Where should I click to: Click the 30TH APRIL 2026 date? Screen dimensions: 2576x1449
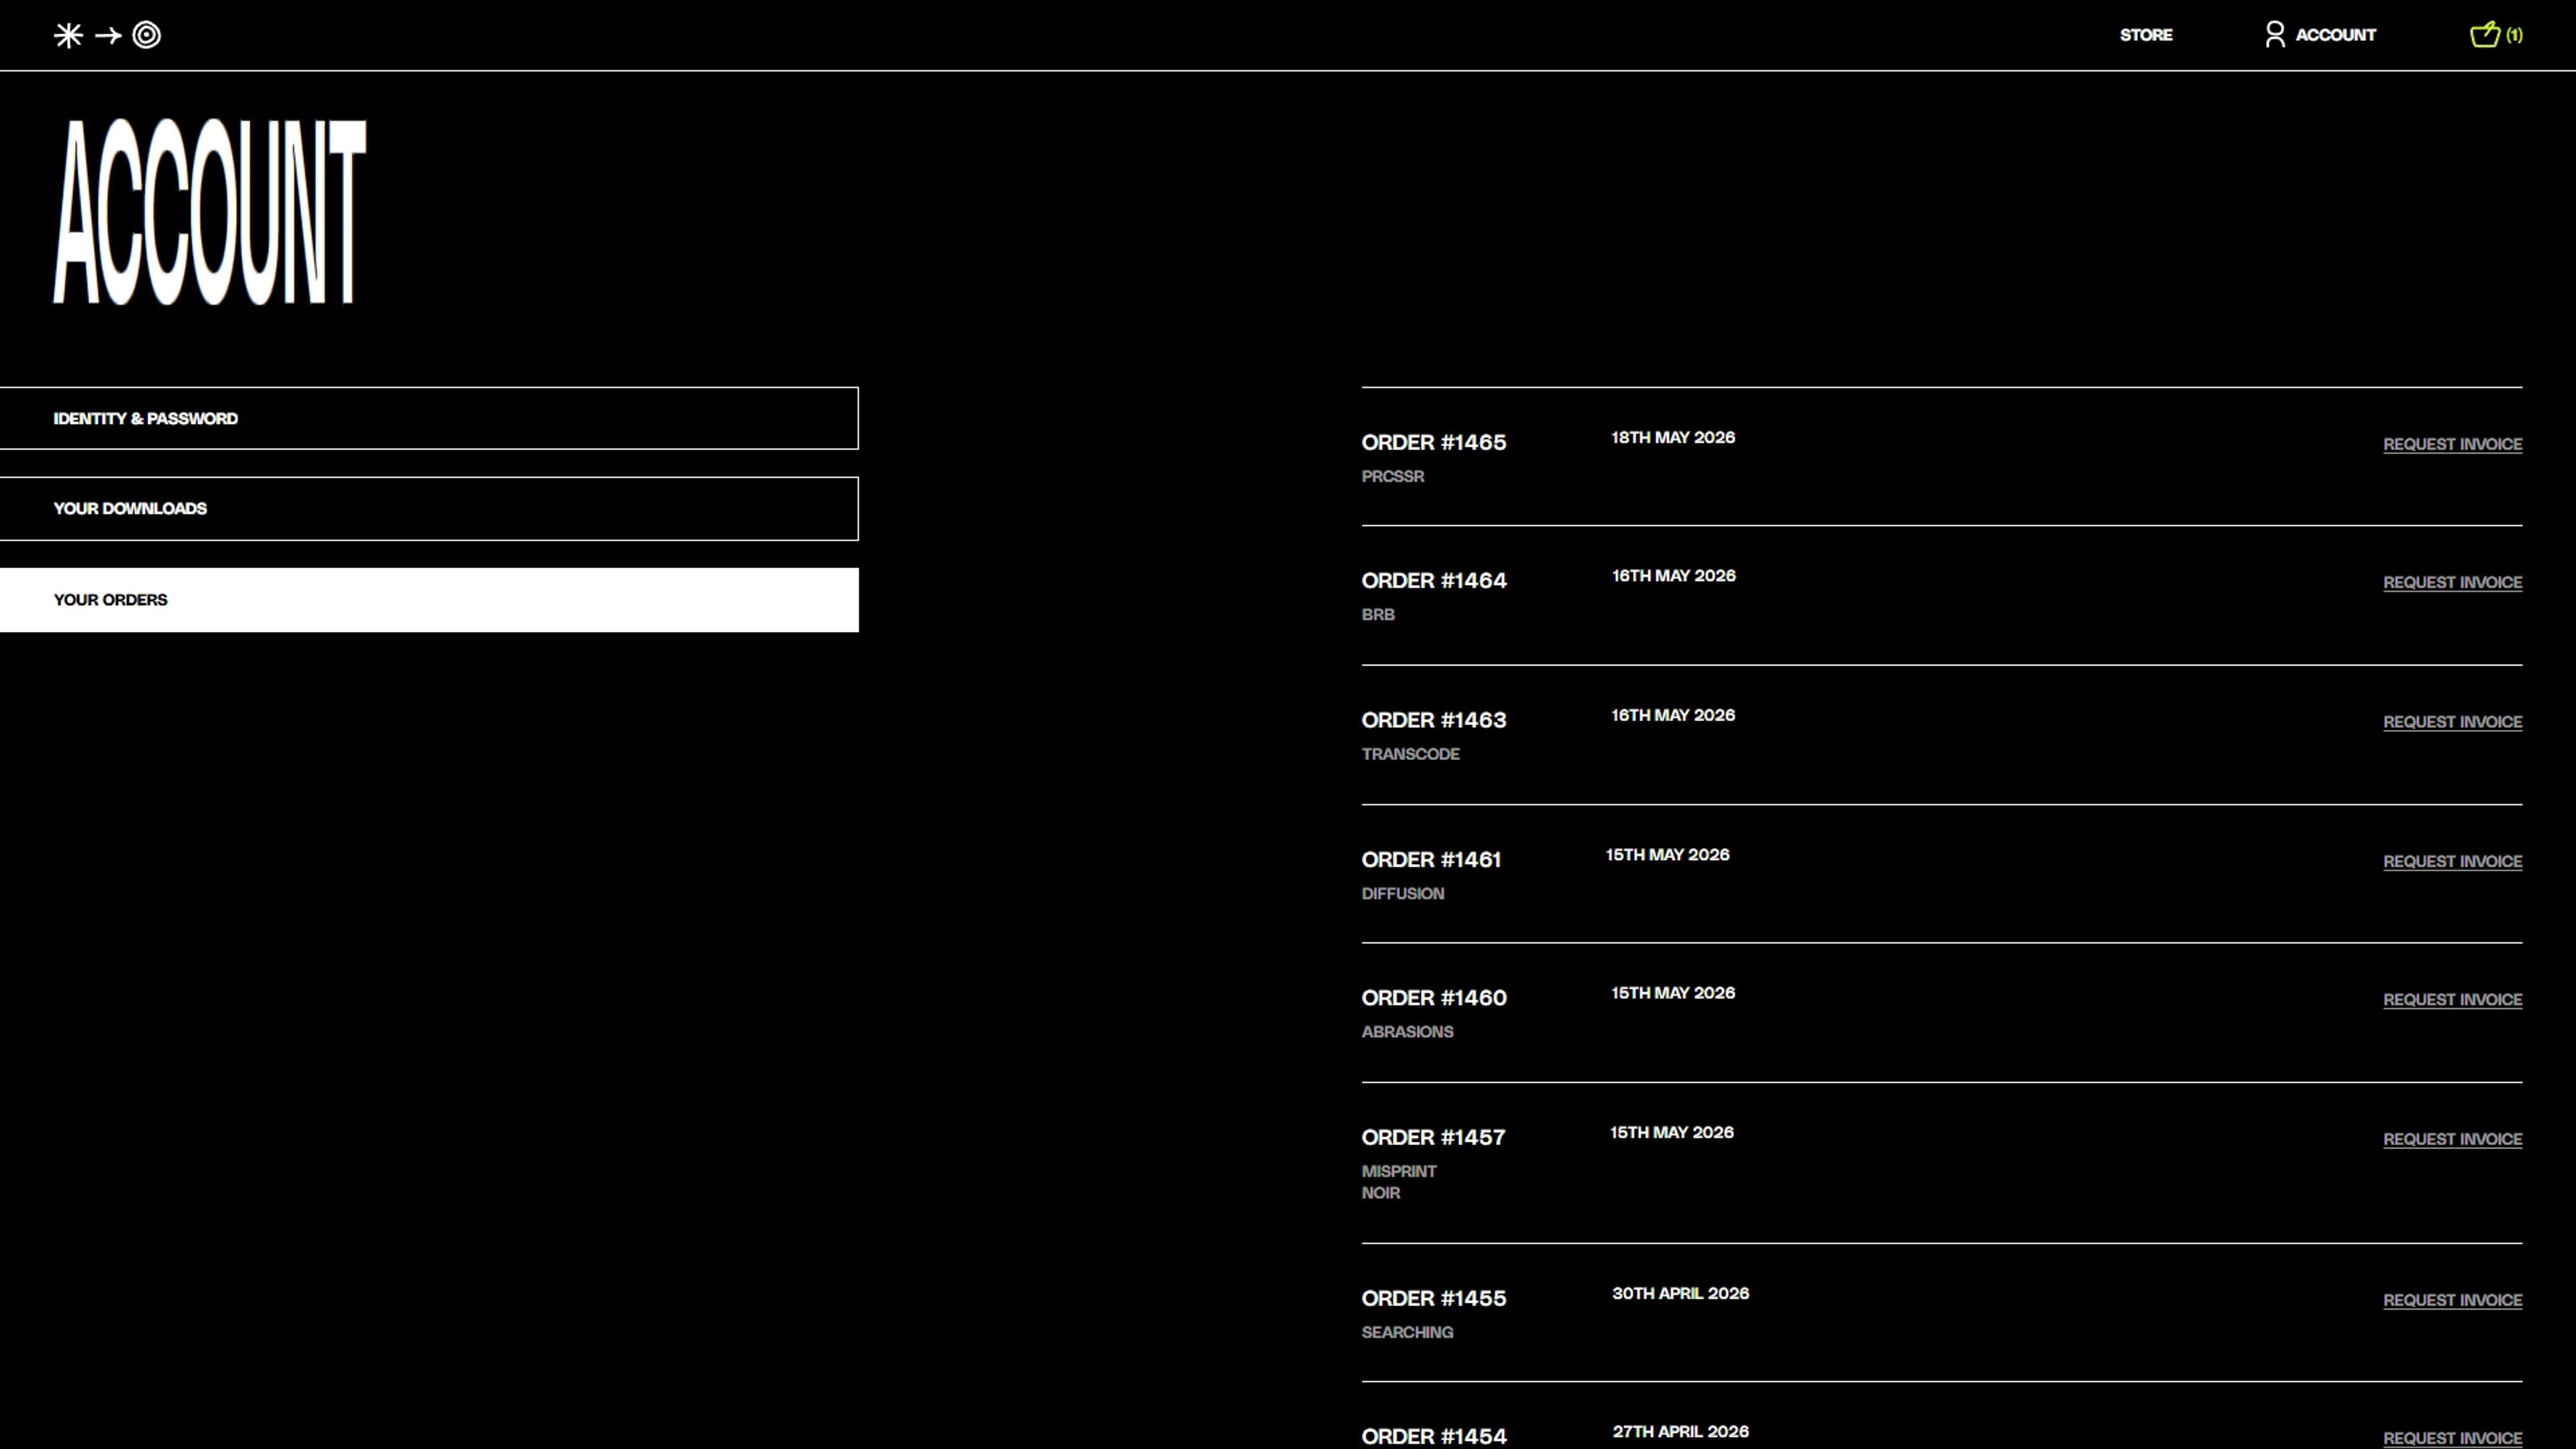1680,1293
